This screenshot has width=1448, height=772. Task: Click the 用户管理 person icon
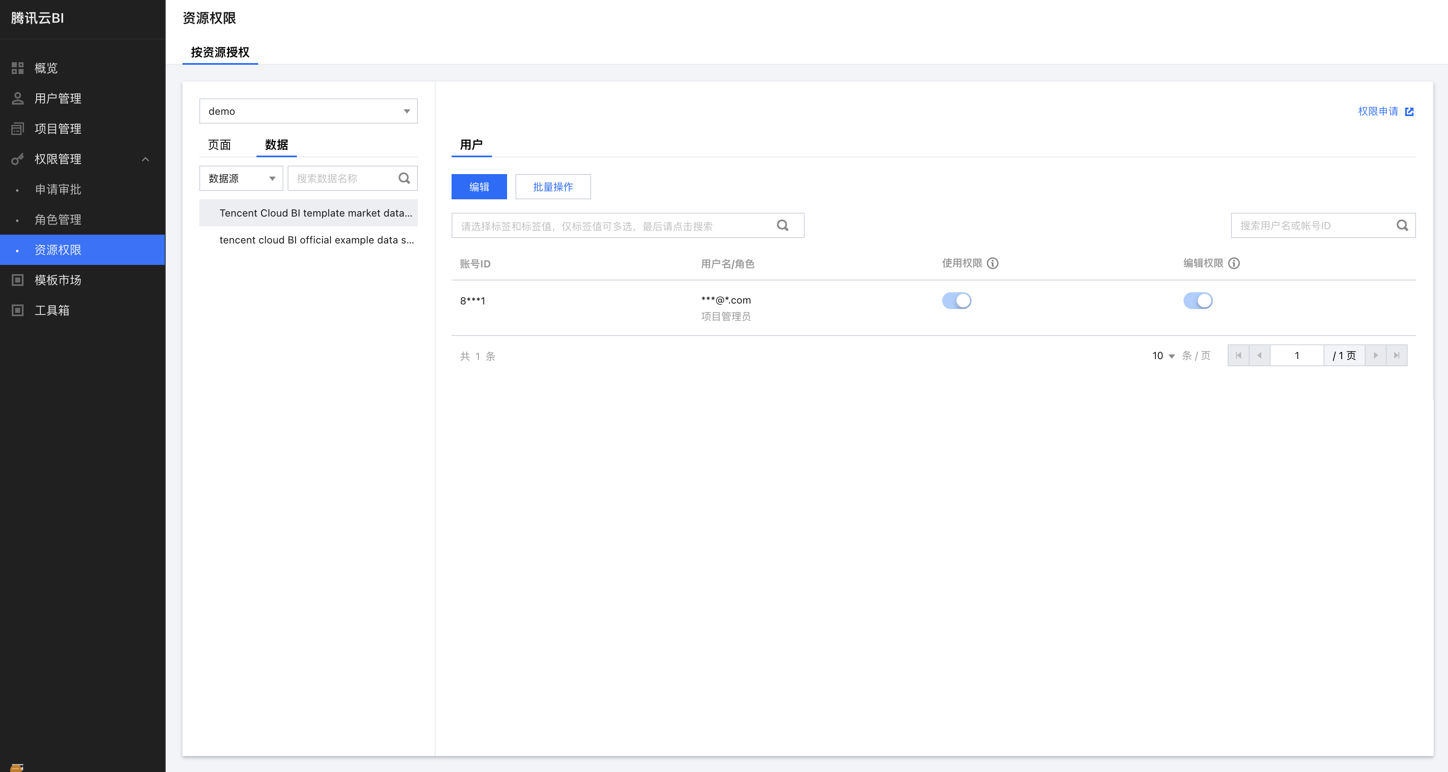pyautogui.click(x=17, y=98)
